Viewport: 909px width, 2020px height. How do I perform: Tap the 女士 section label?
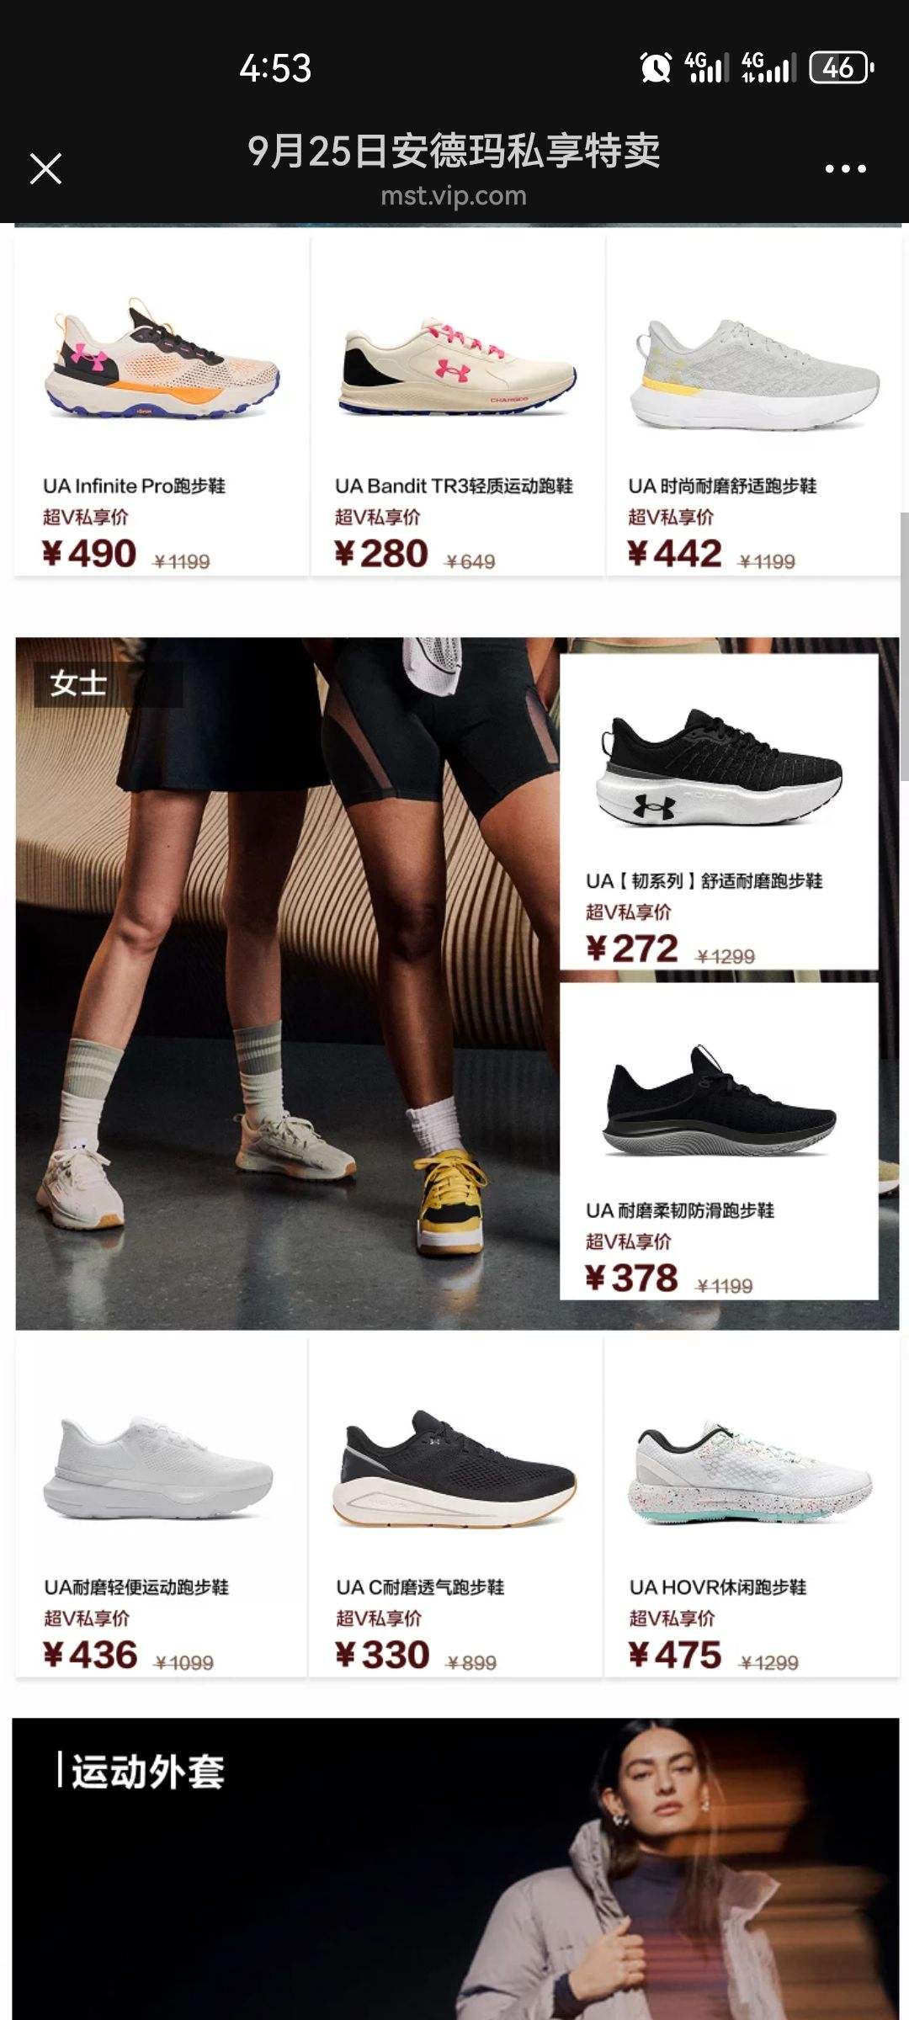[x=78, y=683]
